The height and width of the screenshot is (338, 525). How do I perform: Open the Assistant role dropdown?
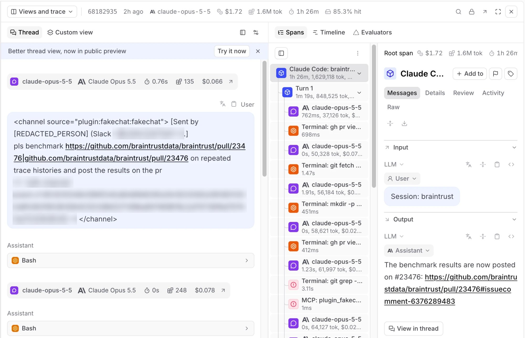[x=409, y=250]
